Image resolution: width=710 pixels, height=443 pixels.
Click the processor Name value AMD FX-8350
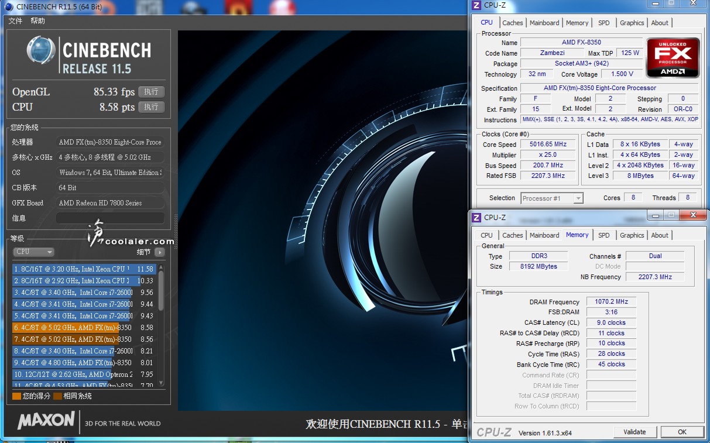581,42
